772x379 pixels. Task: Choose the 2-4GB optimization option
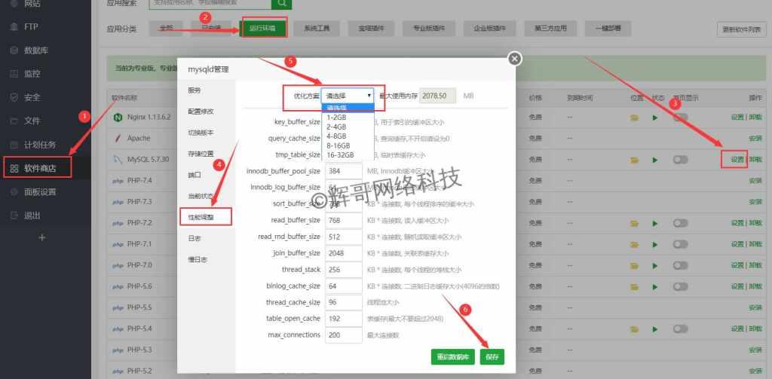coord(348,127)
